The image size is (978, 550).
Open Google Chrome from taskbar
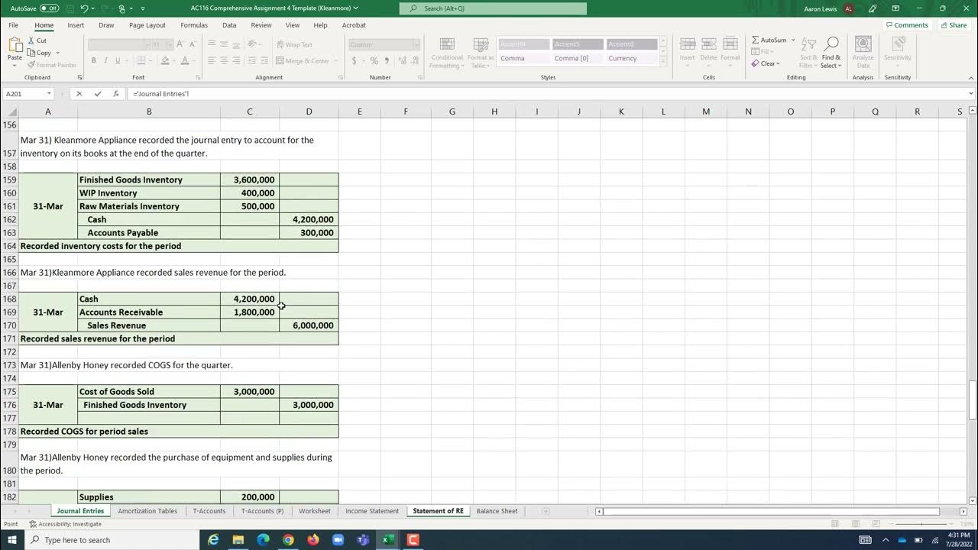point(288,540)
